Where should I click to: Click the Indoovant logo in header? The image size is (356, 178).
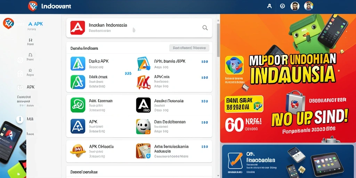pos(32,6)
